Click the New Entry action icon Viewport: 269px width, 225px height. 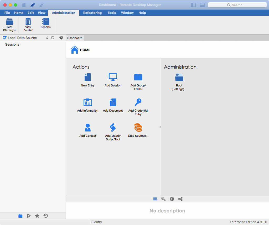[x=87, y=77]
